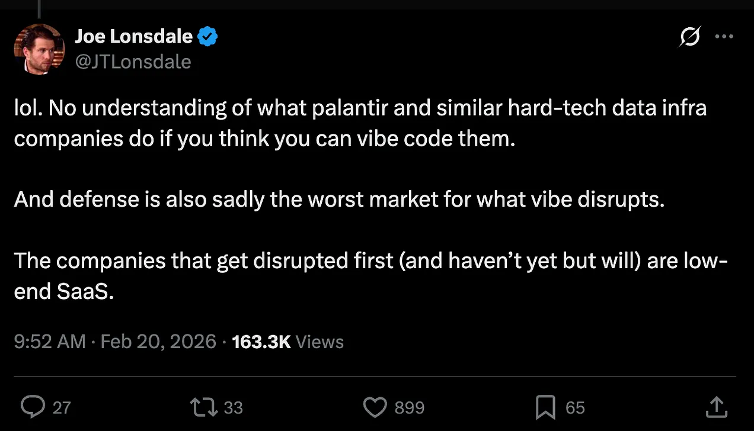Open the 65 bookmarks count
This screenshot has width=754, height=431.
[x=576, y=407]
